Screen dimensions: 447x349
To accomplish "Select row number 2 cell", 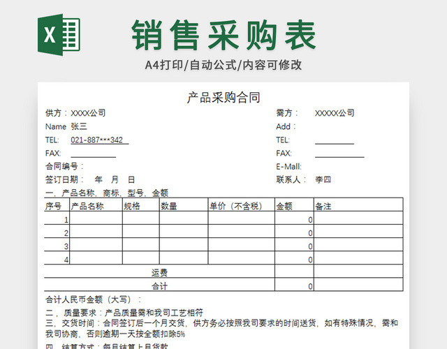I will pyautogui.click(x=57, y=231).
